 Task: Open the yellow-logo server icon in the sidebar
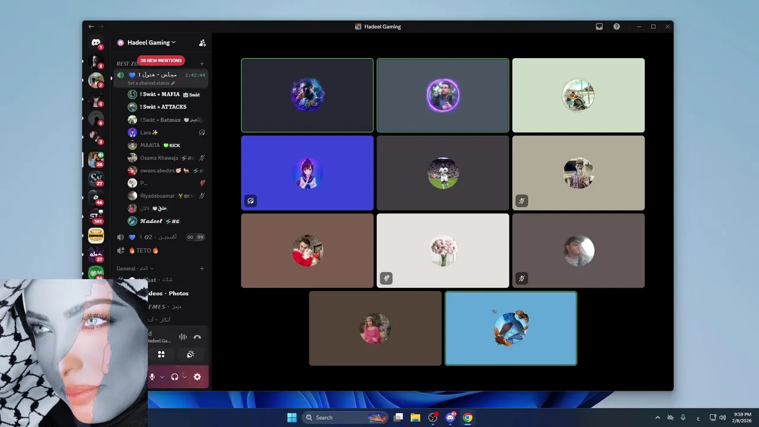[x=95, y=235]
